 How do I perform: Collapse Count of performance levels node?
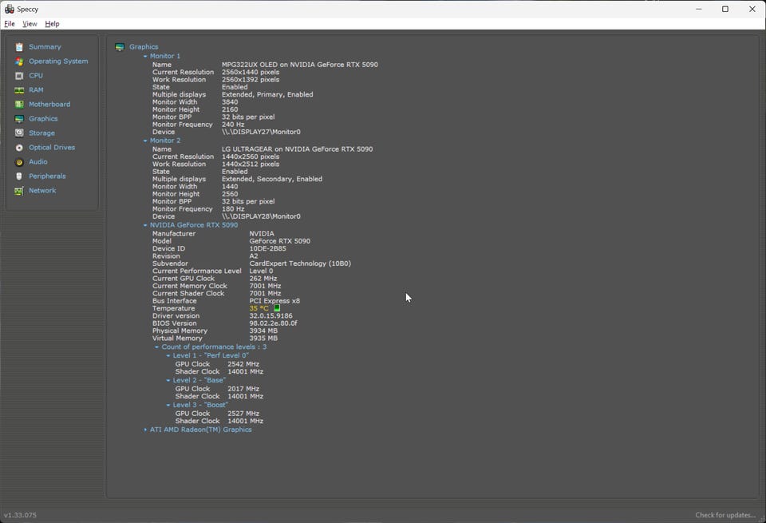(156, 347)
